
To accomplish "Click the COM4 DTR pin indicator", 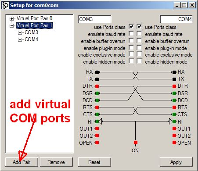I will coord(174,86).
